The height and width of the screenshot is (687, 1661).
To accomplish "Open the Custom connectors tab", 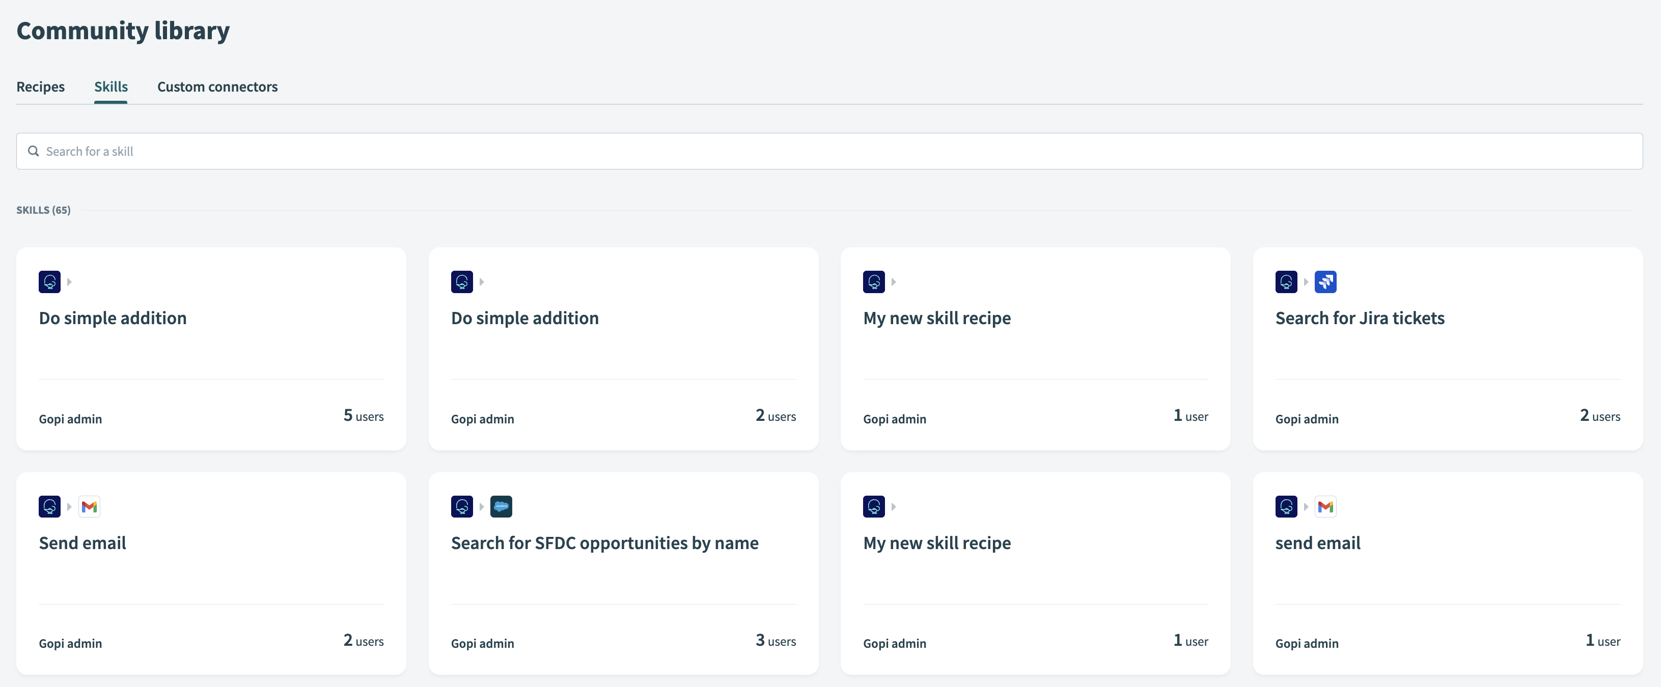I will pos(217,87).
